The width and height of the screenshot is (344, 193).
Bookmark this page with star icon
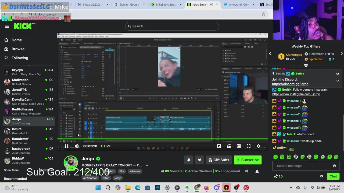pyautogui.click(x=263, y=14)
